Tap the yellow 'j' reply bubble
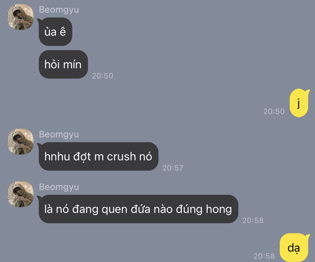 299,103
